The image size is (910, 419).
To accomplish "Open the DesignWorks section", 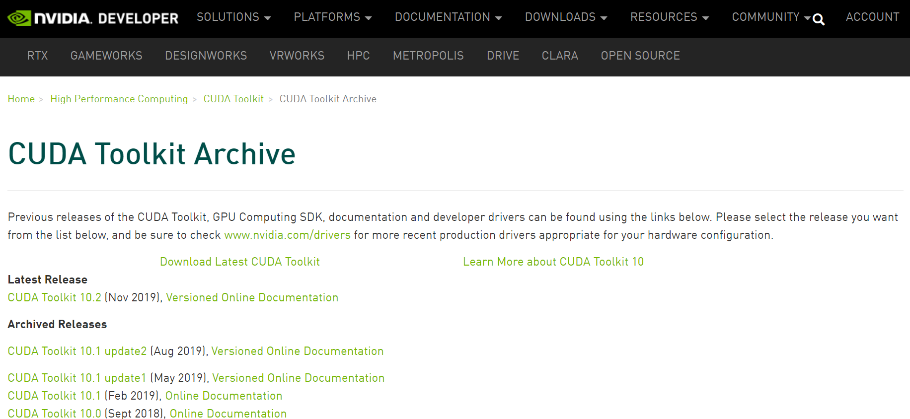I will pyautogui.click(x=206, y=56).
